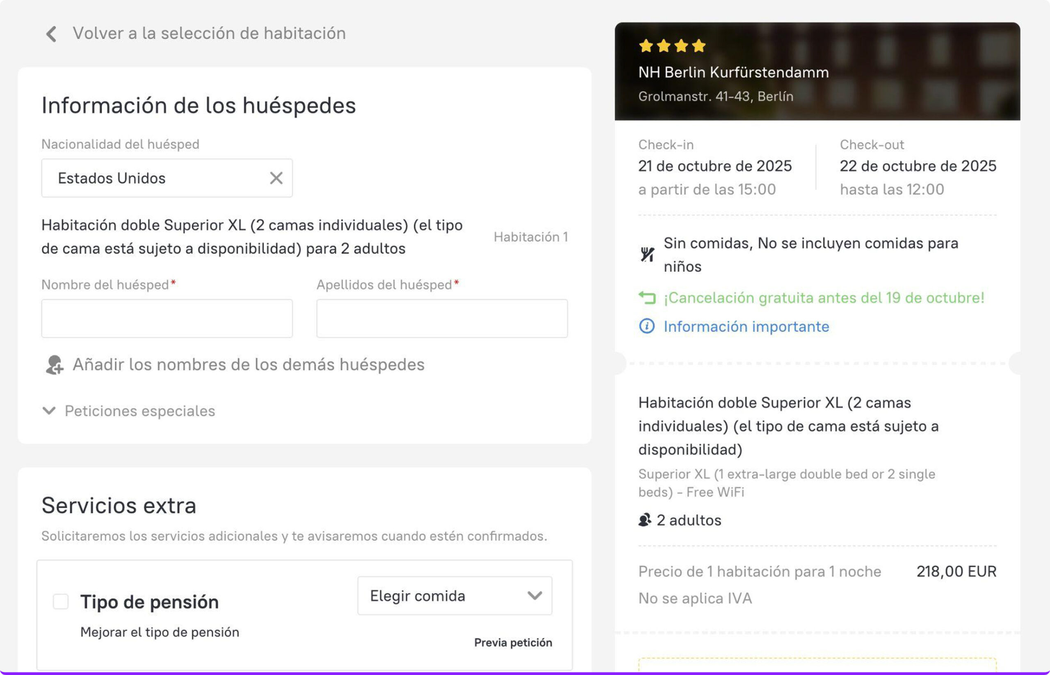Image resolution: width=1050 pixels, height=675 pixels.
Task: Click the free cancellation before 19 October text
Action: [x=824, y=298]
